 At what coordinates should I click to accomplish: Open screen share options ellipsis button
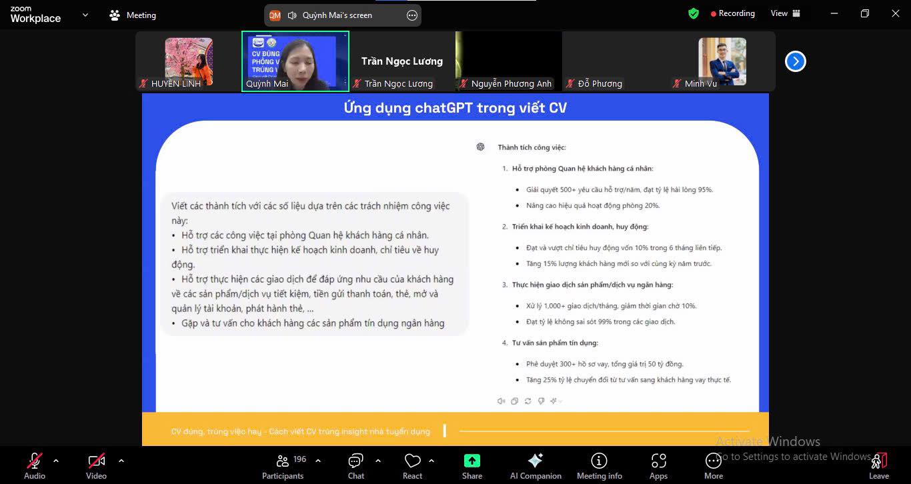point(412,15)
